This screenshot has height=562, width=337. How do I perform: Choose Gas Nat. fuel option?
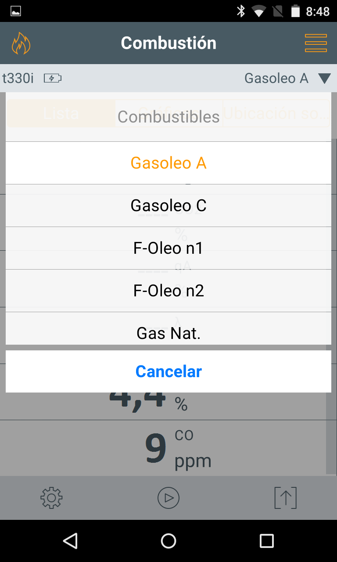pos(168,333)
